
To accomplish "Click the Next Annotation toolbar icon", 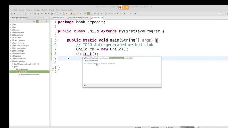I will [x=106, y=14].
